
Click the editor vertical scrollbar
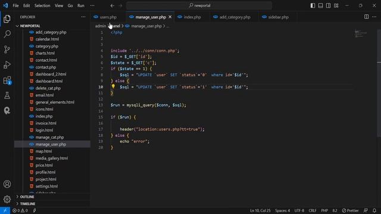(379, 83)
